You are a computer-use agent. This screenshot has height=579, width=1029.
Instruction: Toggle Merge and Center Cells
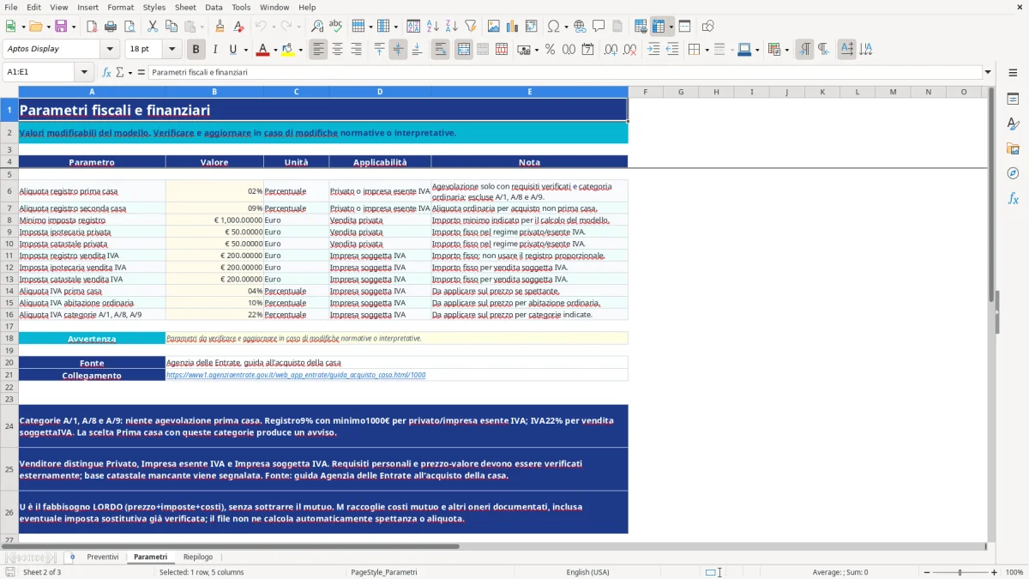[463, 50]
